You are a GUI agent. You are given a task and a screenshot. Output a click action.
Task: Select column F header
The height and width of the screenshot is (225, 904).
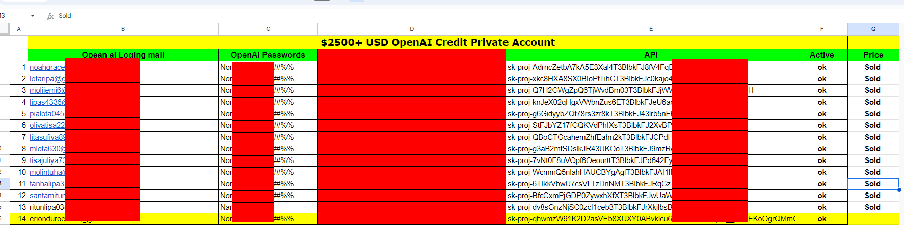pyautogui.click(x=822, y=29)
